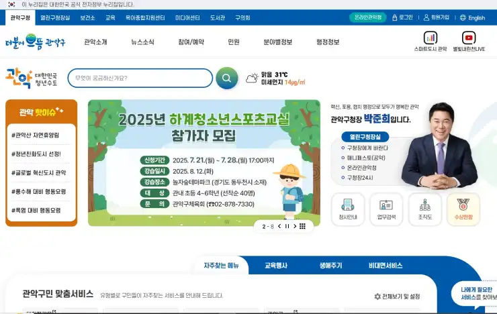This screenshot has width=497, height=314.
Task: Open 교육 in top bar
Action: (110, 17)
